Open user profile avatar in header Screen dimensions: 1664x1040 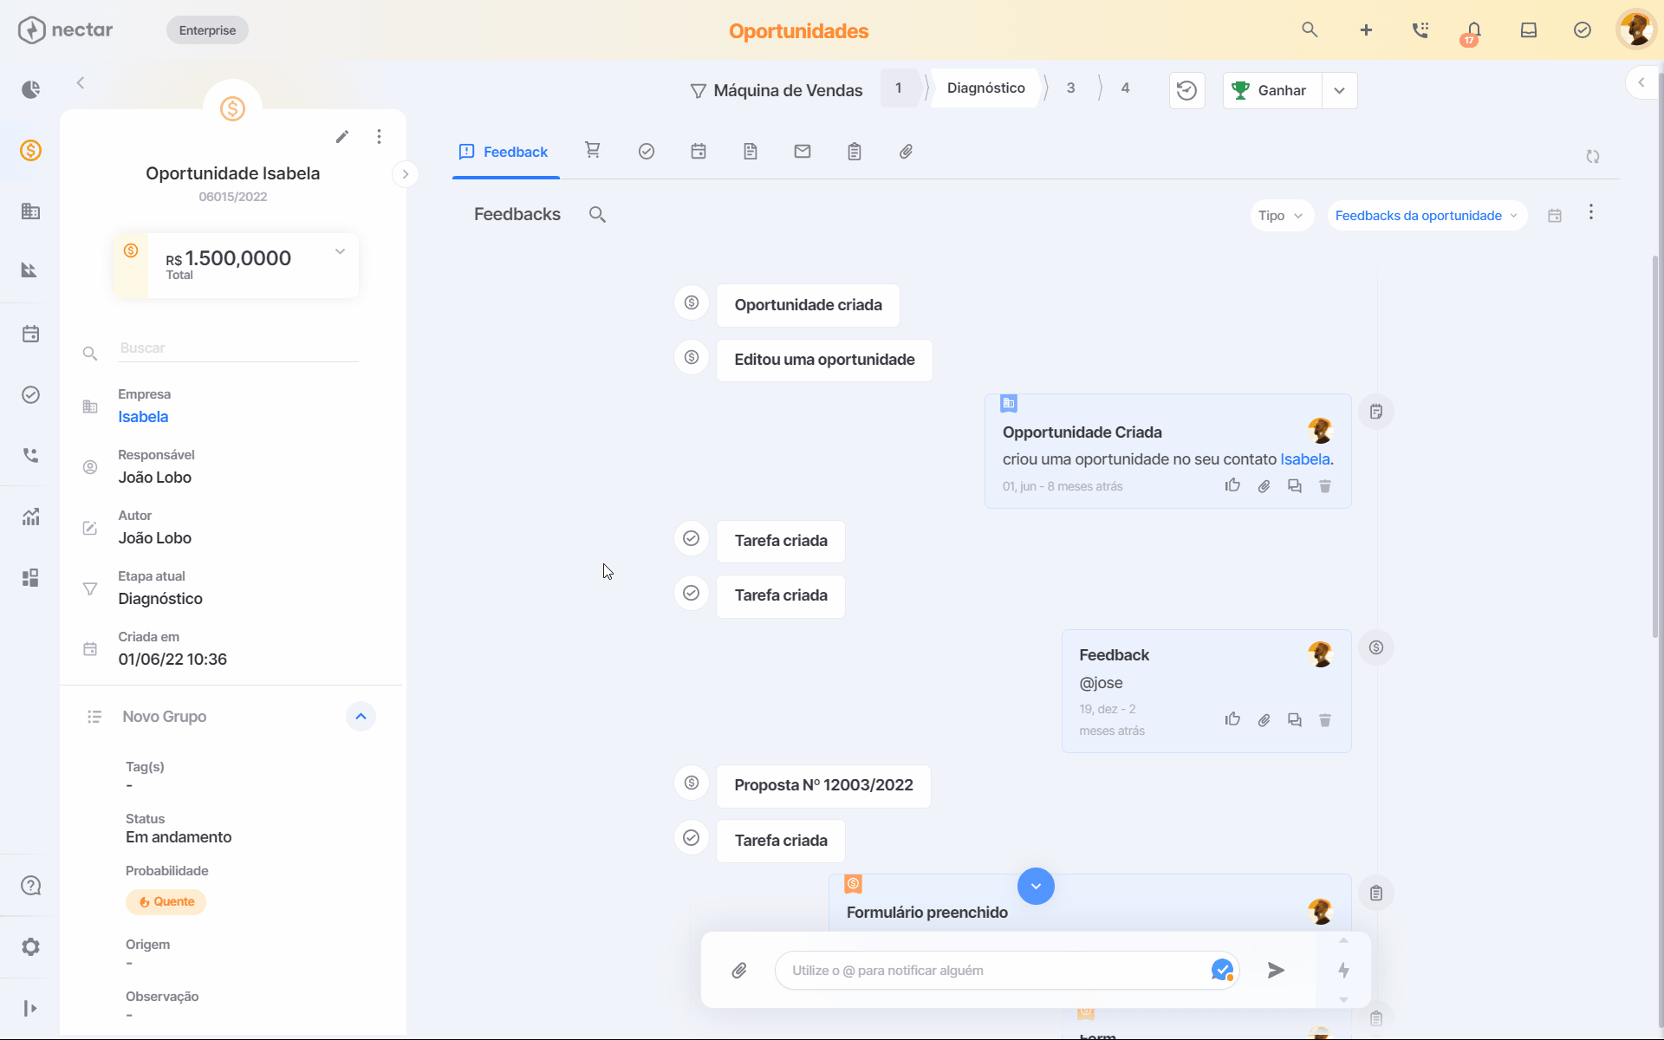1636,29
